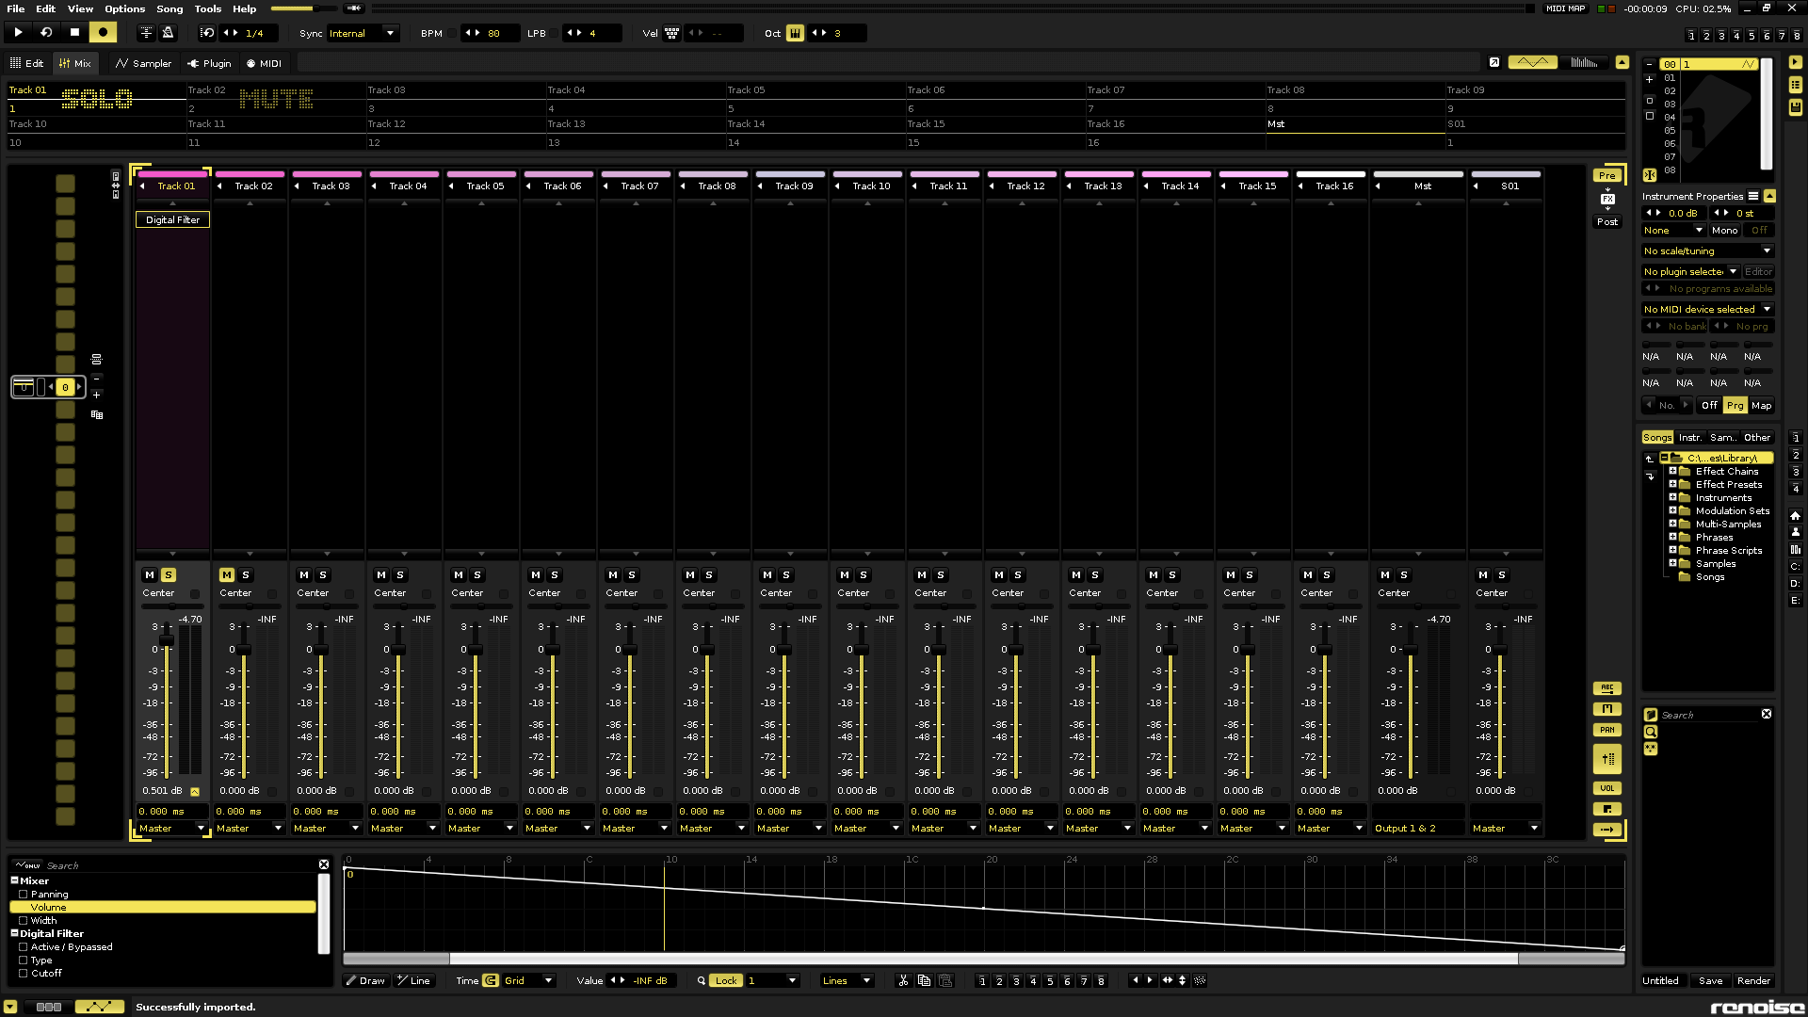
Task: Click the Post mixer button
Action: (1606, 221)
